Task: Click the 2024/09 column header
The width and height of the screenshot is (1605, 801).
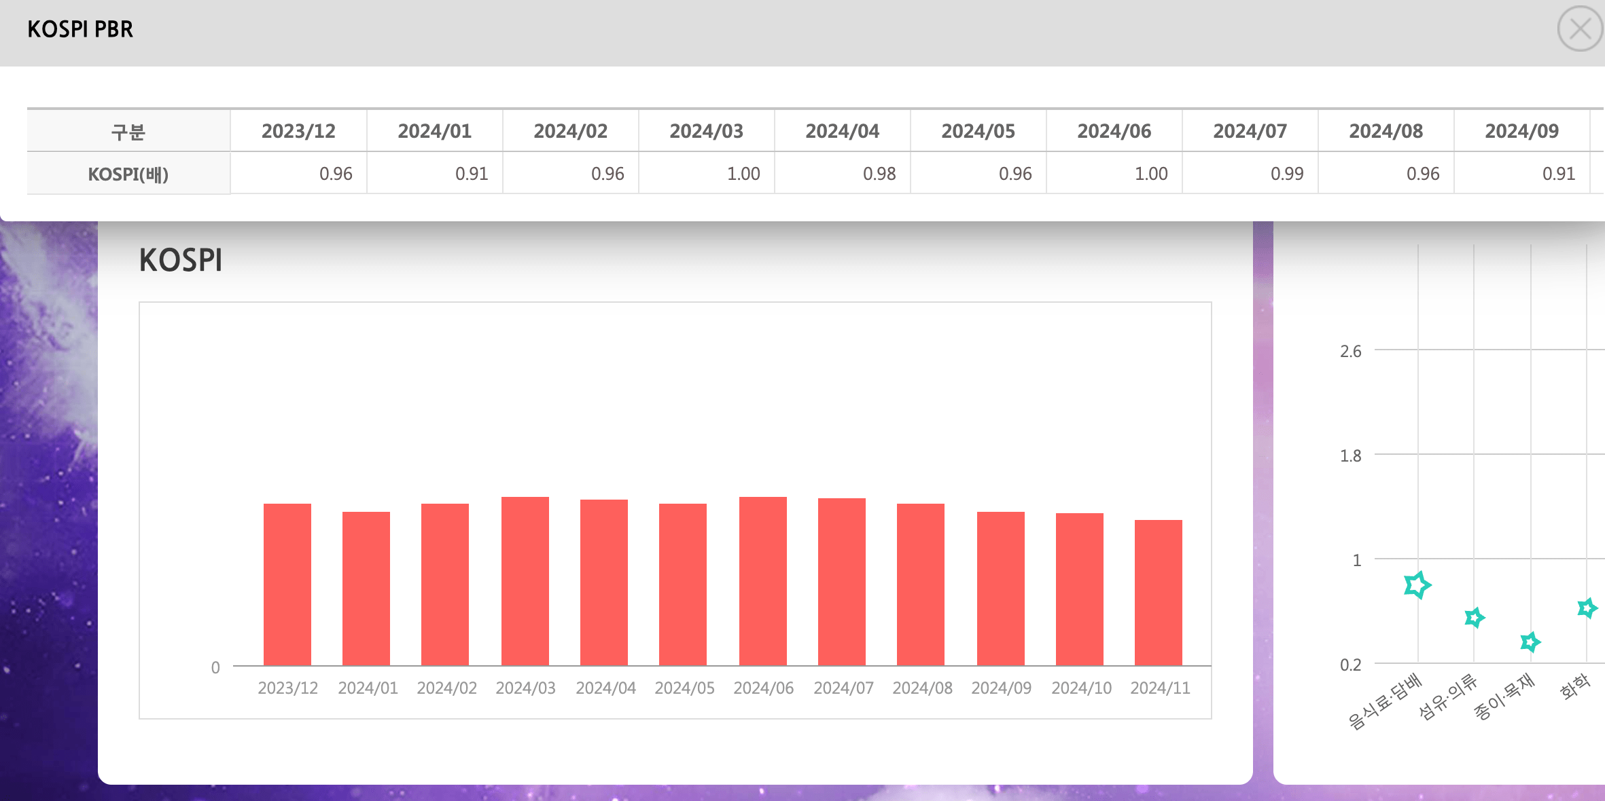Action: click(1522, 131)
